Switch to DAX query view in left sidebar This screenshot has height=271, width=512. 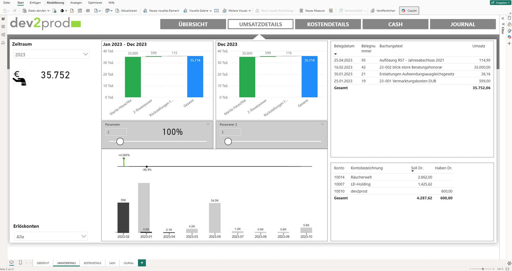(x=3, y=42)
